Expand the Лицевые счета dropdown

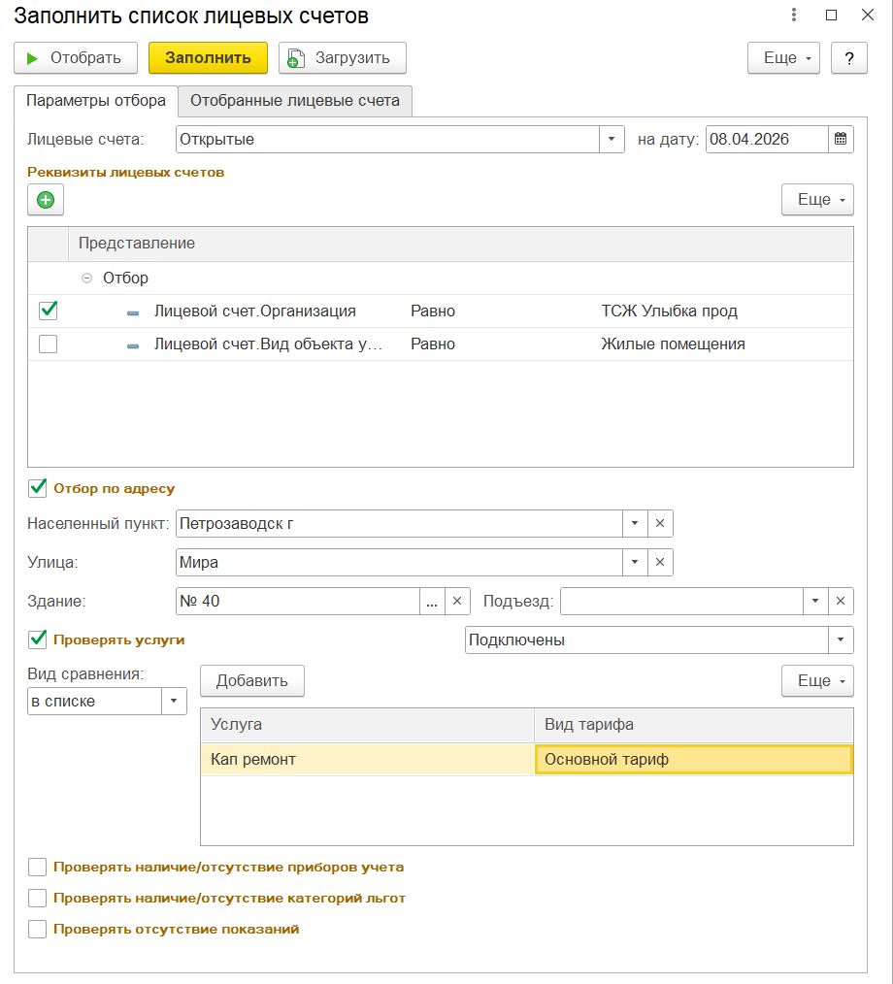(611, 139)
